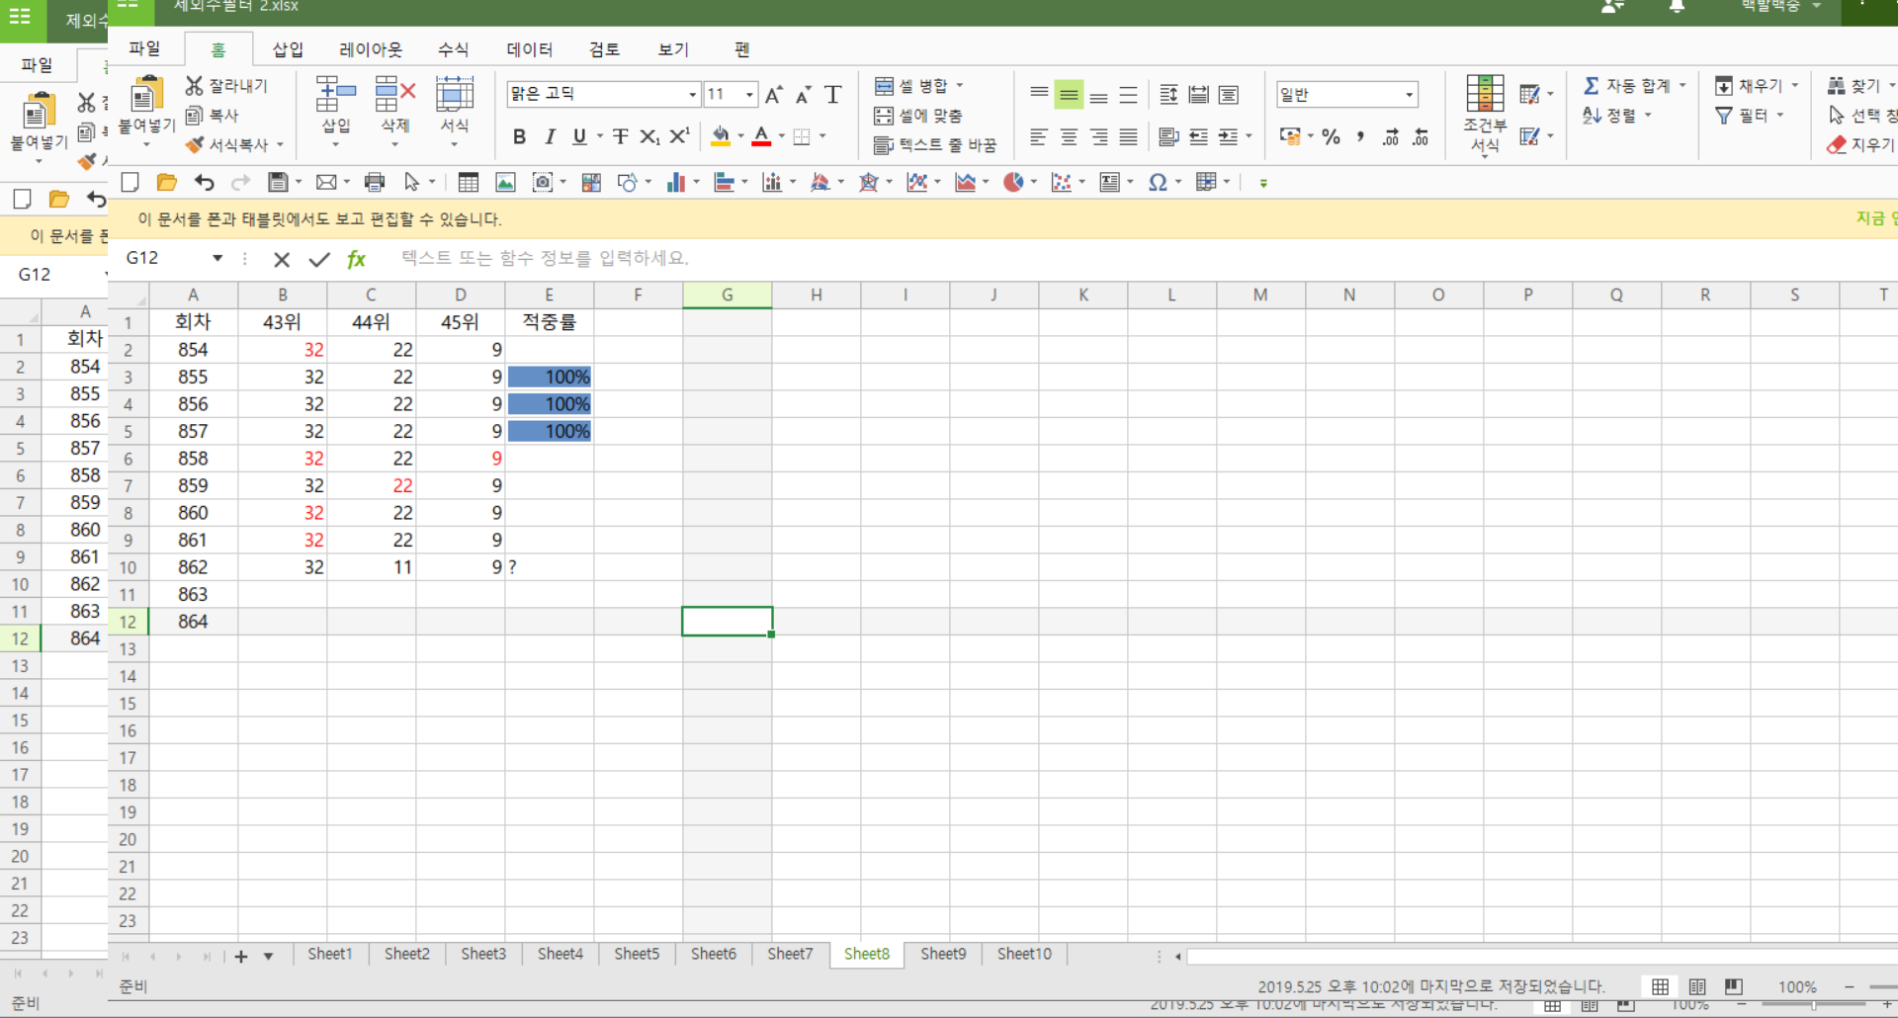This screenshot has width=1898, height=1018.
Task: Click the strikethrough text icon
Action: (620, 137)
